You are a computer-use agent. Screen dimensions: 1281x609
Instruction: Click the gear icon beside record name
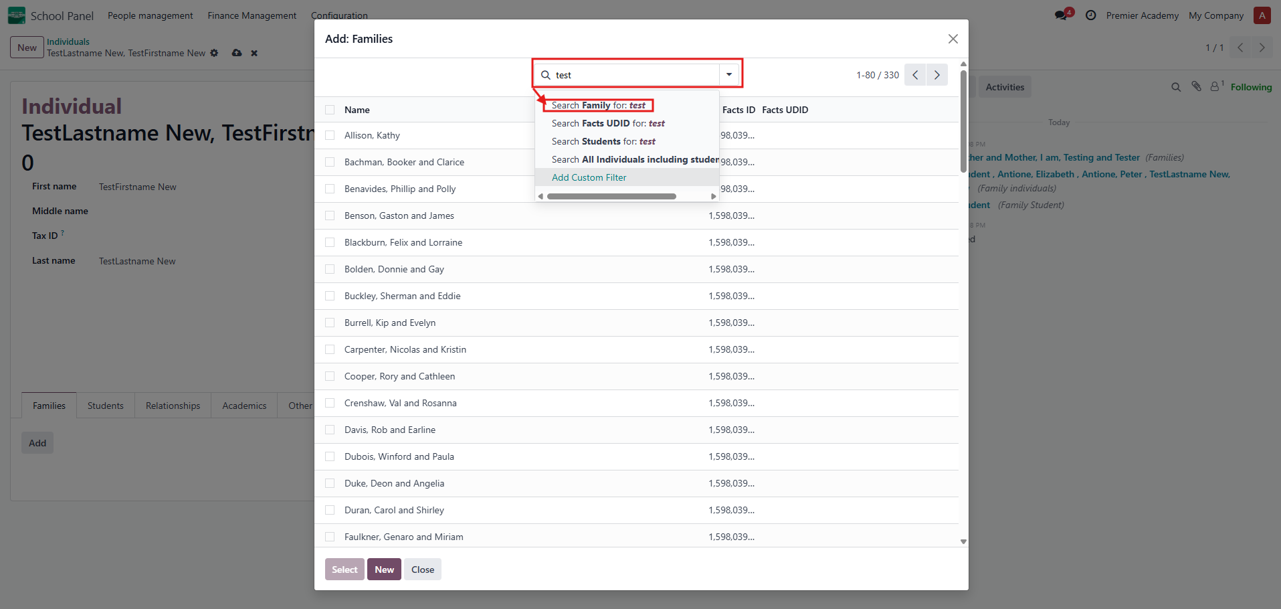point(214,53)
